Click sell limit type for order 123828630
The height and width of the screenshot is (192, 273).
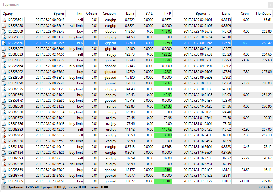[77, 26]
